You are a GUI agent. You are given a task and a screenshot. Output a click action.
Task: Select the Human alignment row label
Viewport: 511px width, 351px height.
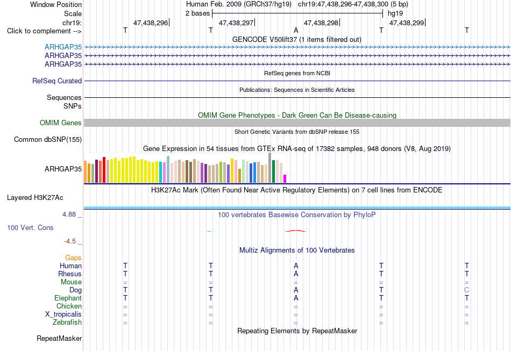tap(70, 266)
